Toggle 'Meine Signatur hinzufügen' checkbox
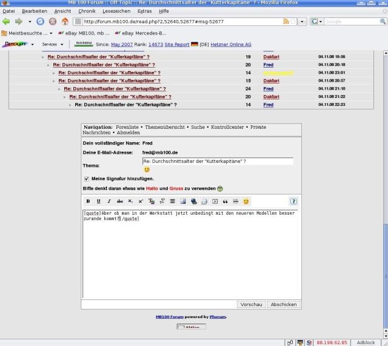This screenshot has width=388, height=346. coord(86,179)
